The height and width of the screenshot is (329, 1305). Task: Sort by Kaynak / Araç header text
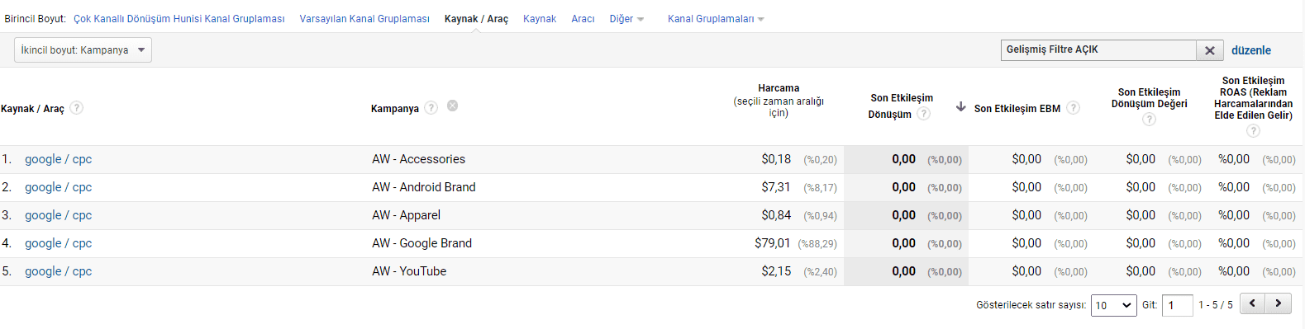(x=32, y=109)
